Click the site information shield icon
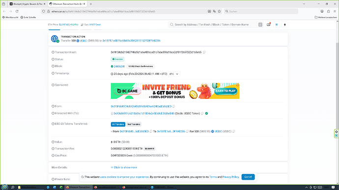This screenshot has width=339, height=190. click(44, 11)
